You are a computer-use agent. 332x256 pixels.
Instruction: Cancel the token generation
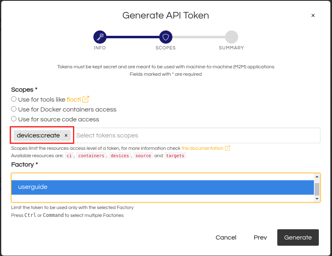[226, 237]
